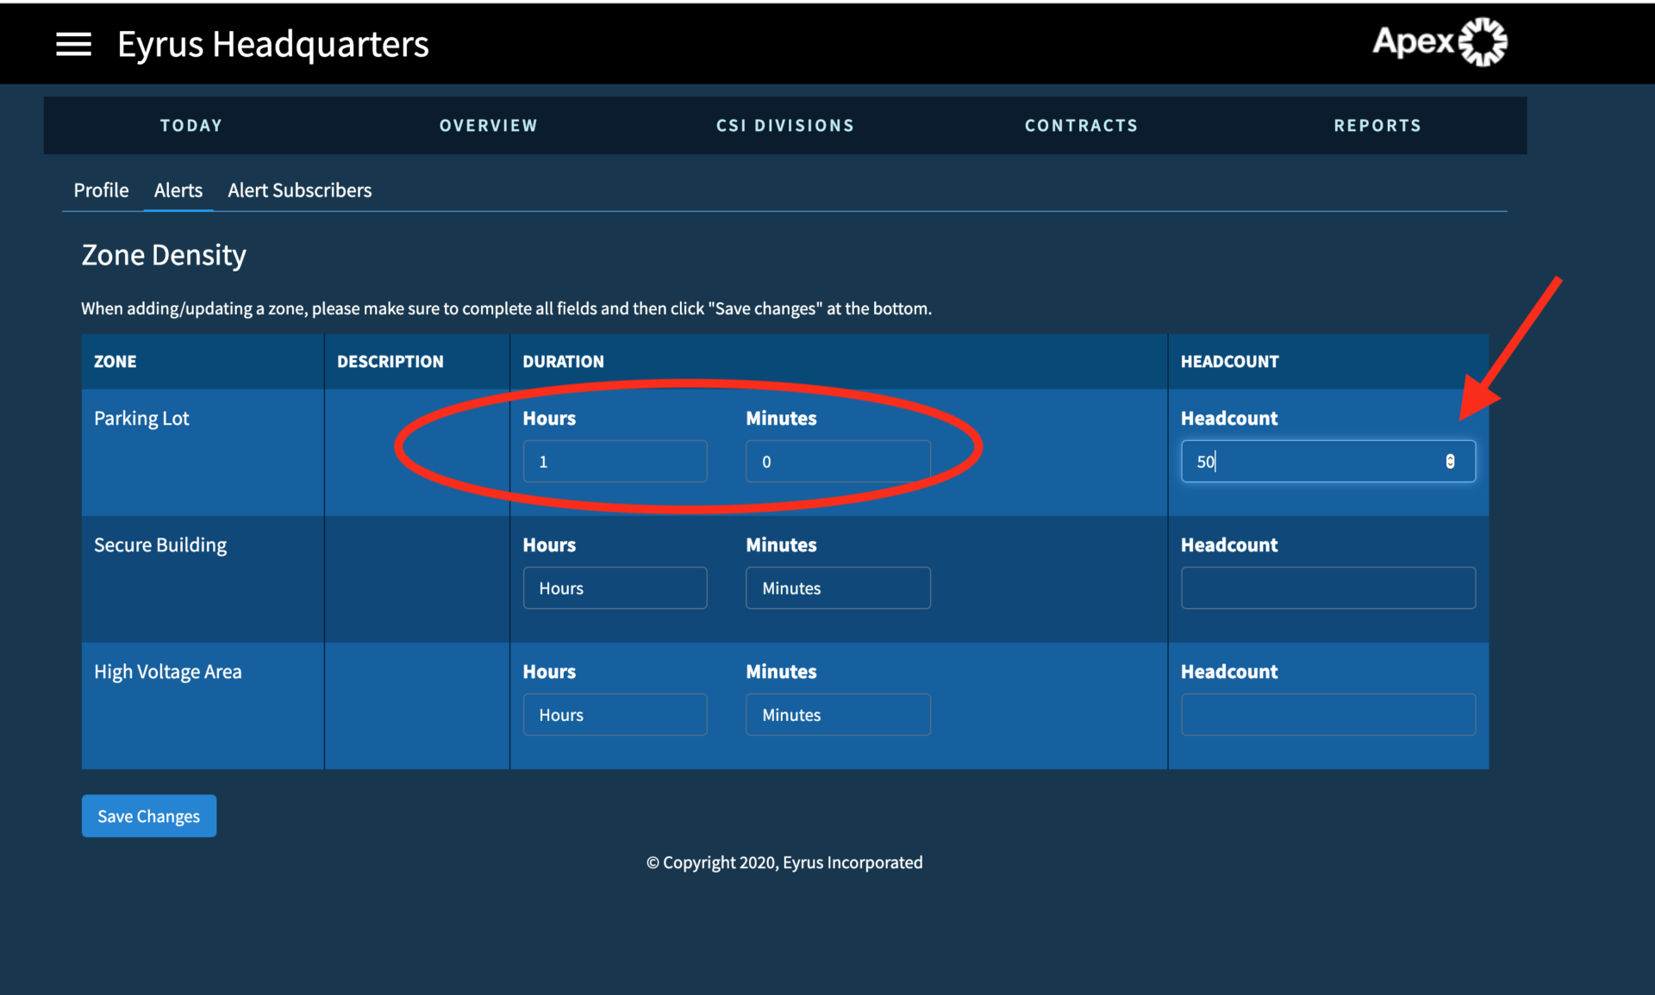Click the Parking Lot Hours field showing 1
Screen dimensions: 1655x995
pyautogui.click(x=615, y=461)
